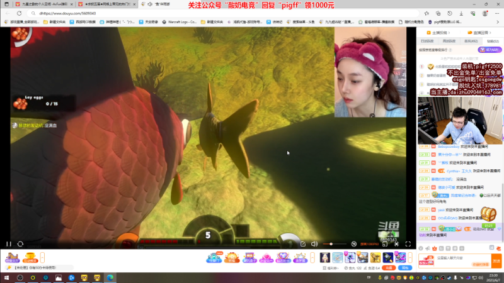Select the diamond fans (52) tab
The width and height of the screenshot is (504, 283).
493,41
